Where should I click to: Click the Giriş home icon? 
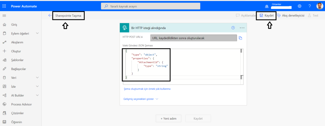point(4,25)
